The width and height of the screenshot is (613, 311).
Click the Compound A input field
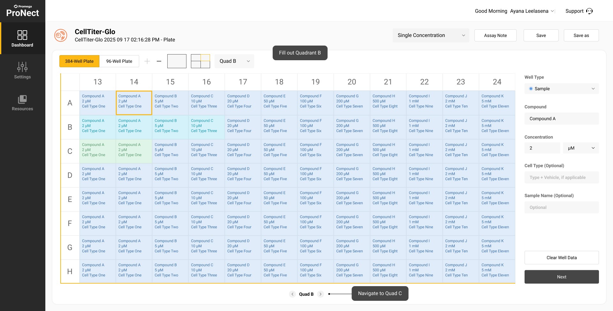(562, 119)
